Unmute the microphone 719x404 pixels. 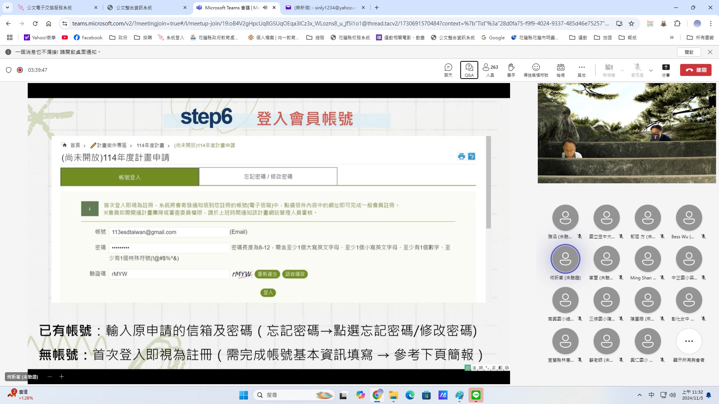click(637, 70)
